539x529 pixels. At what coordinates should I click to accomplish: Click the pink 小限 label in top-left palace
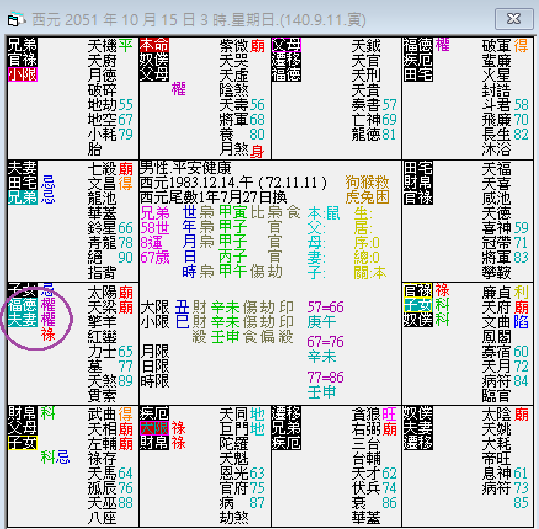tap(22, 74)
